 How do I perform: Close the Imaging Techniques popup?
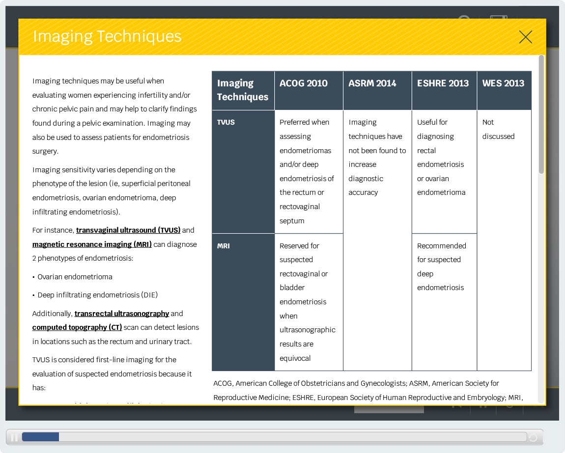(x=525, y=37)
